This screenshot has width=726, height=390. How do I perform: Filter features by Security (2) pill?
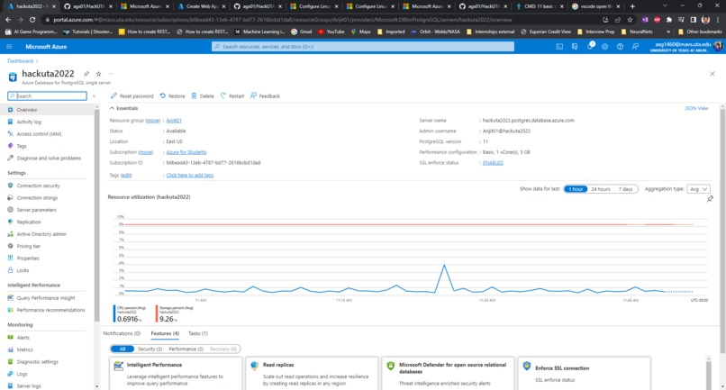pyautogui.click(x=150, y=349)
